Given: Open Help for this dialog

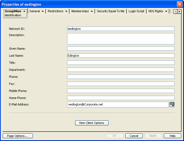Looking at the screenshot, I should point(172,136).
